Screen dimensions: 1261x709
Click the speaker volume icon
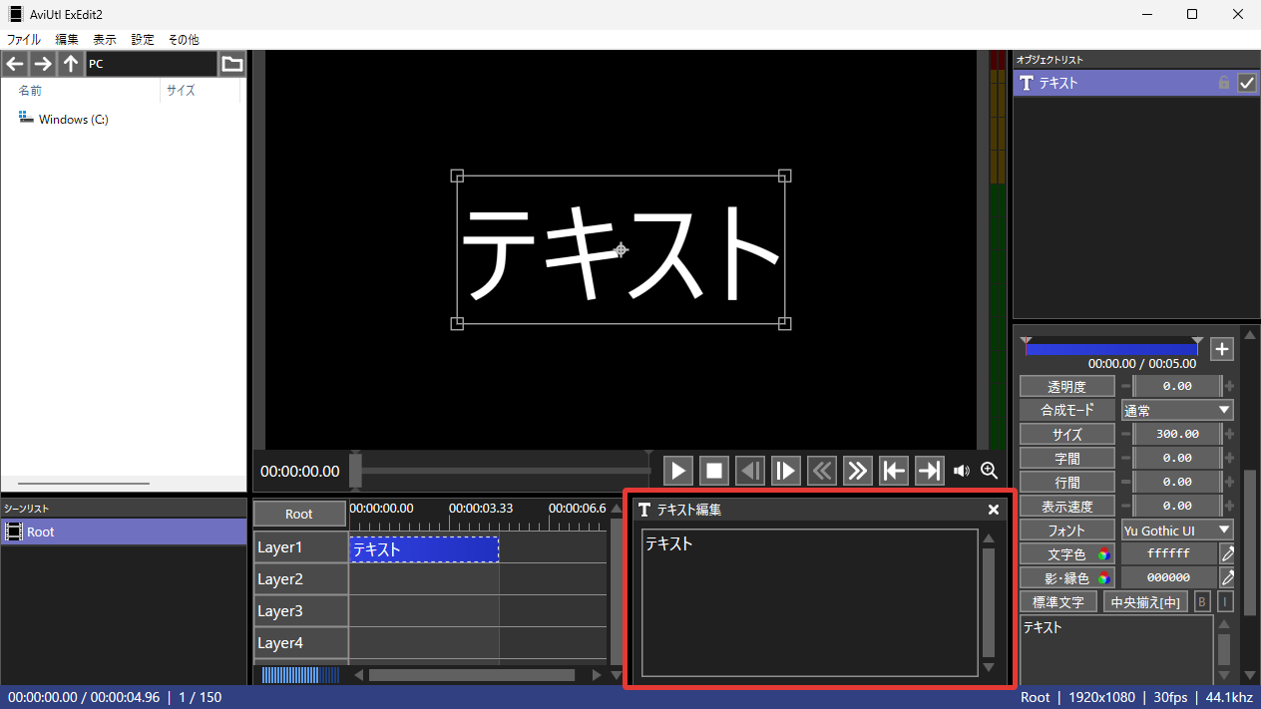coord(962,471)
